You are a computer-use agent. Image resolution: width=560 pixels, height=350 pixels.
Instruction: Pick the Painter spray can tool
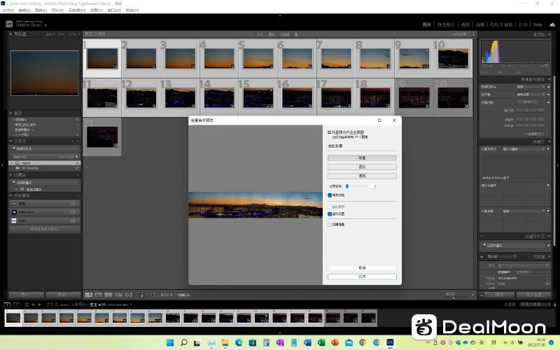(142, 295)
